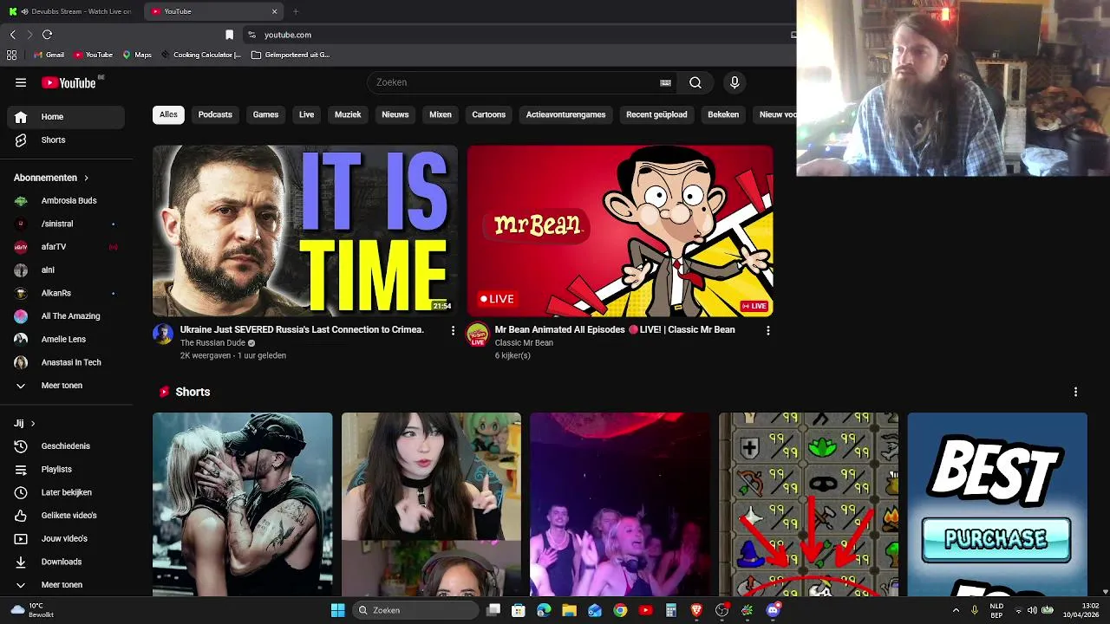Open Cooking Calculator bookmark
The image size is (1110, 624).
click(x=201, y=55)
